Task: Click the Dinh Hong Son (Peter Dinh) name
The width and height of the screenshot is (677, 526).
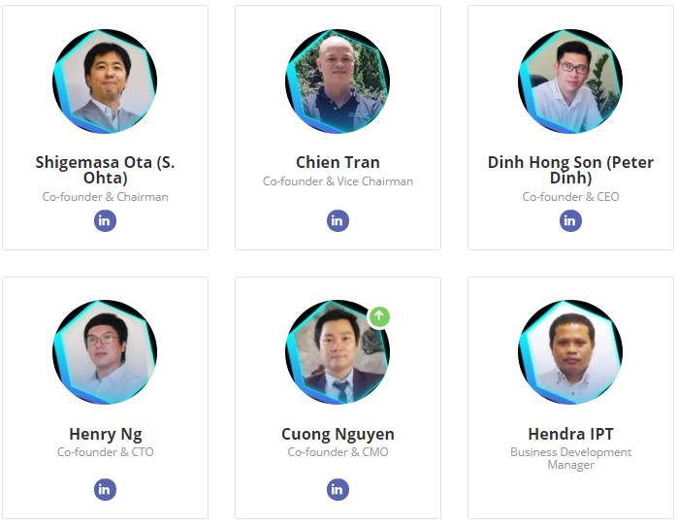Action: point(570,170)
